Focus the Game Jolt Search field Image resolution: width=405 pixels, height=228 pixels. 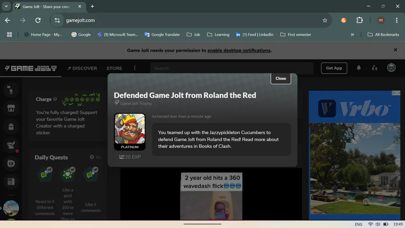tap(232, 68)
